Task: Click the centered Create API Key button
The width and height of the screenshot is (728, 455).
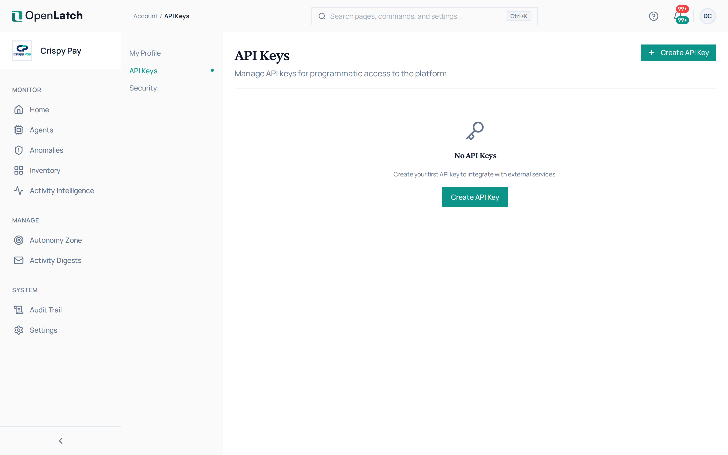Action: point(475,197)
